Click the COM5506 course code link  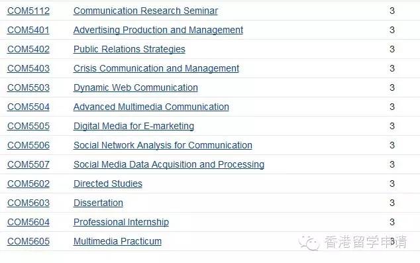[28, 146]
